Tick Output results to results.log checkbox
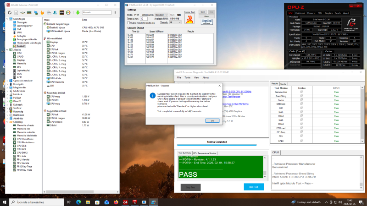The image size is (367, 206). tap(128, 23)
